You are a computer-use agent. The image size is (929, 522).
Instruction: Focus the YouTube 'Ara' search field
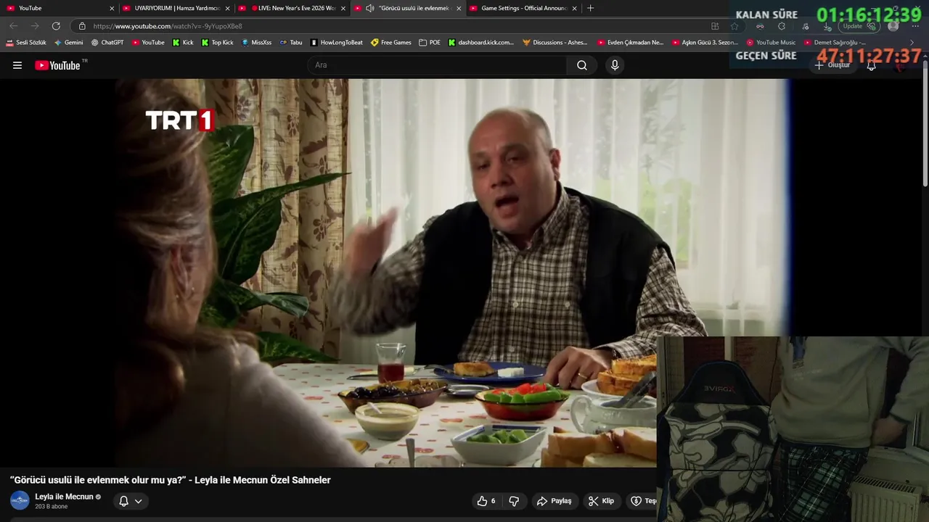click(x=438, y=65)
